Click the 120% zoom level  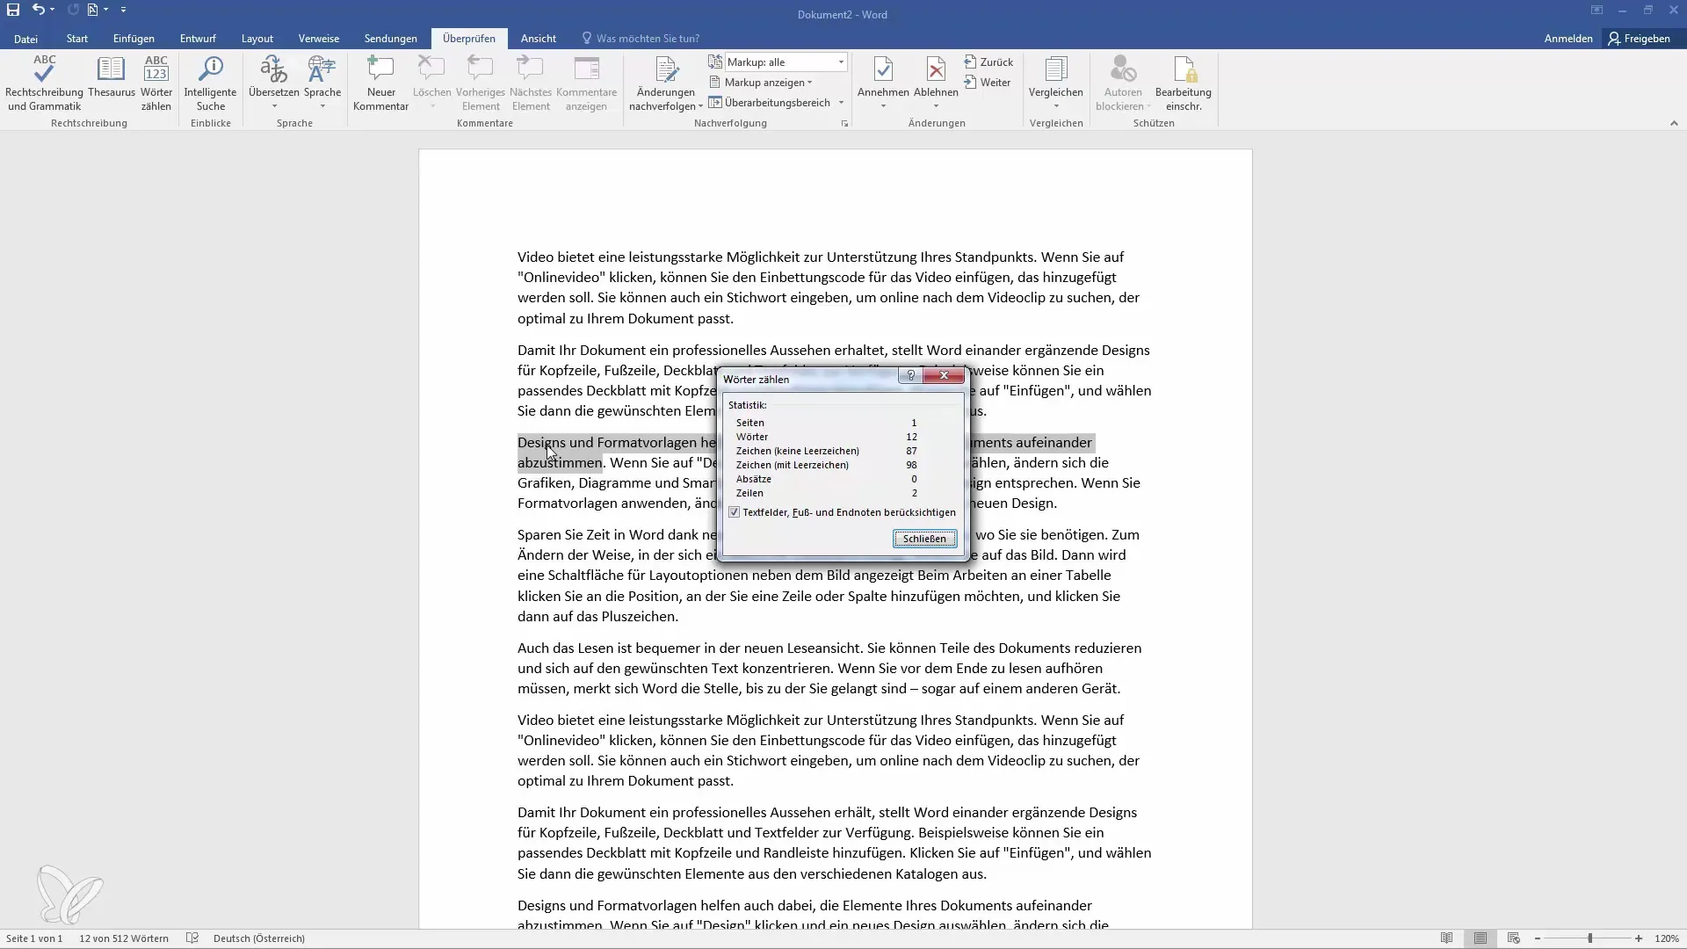[1667, 938]
